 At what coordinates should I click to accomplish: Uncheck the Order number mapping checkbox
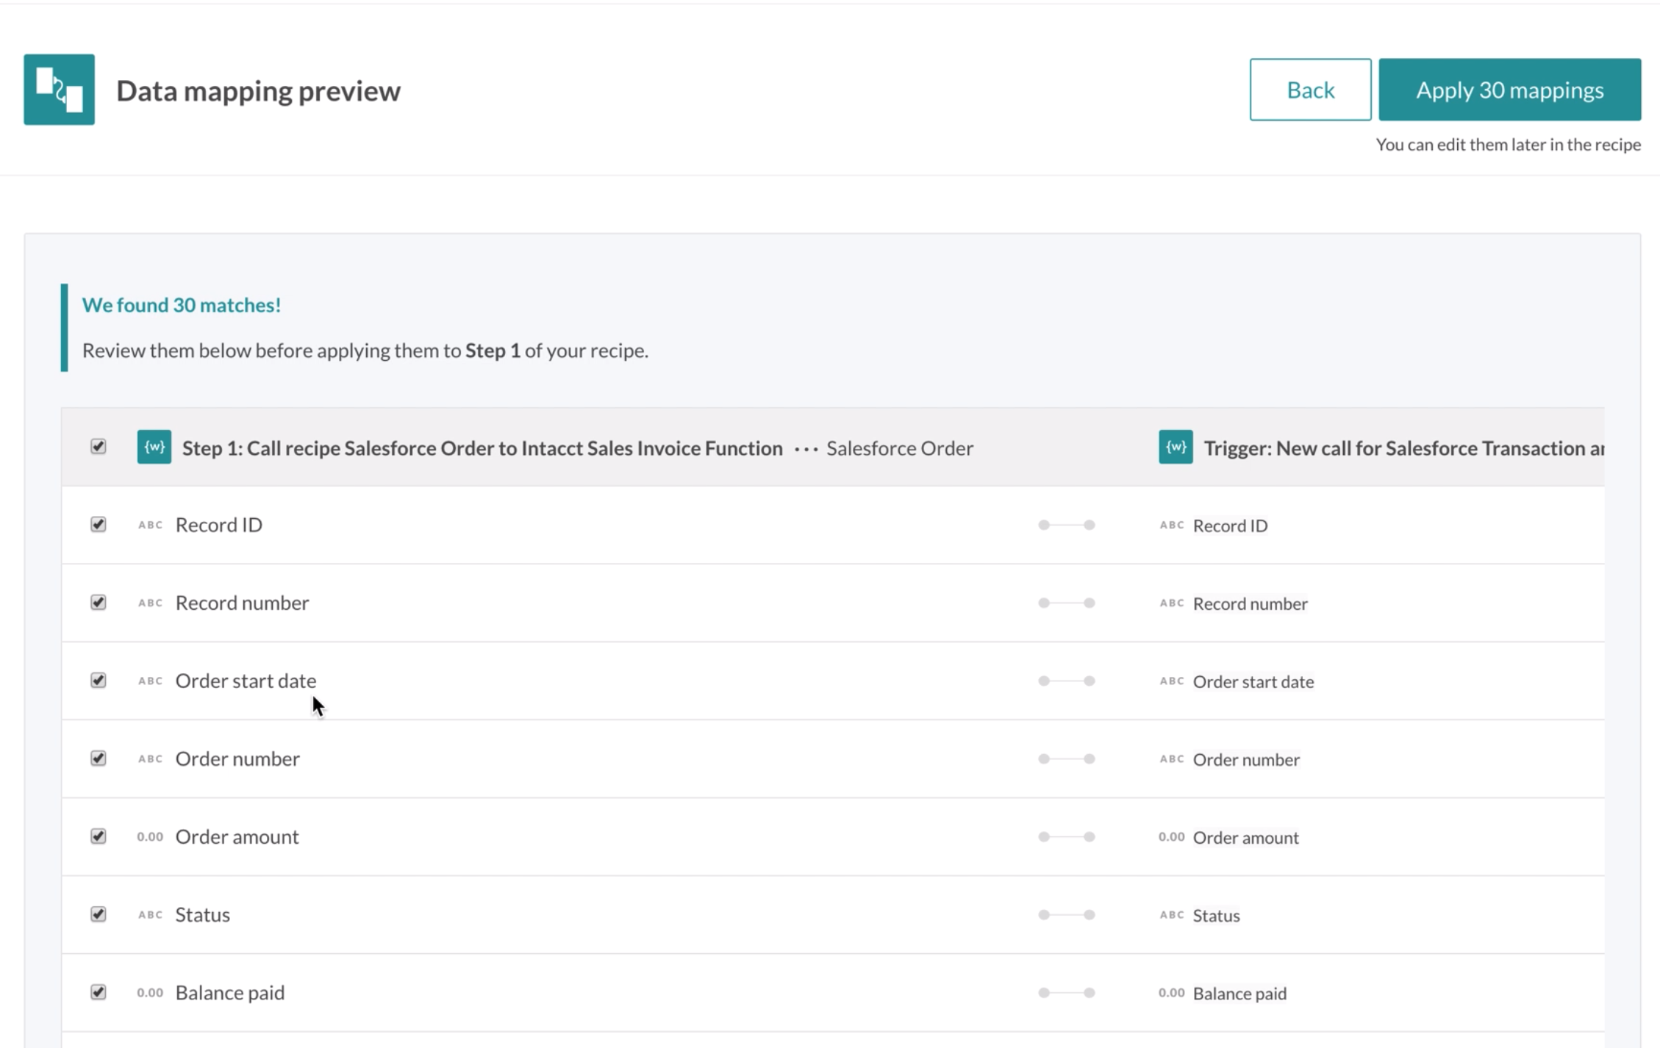coord(98,758)
